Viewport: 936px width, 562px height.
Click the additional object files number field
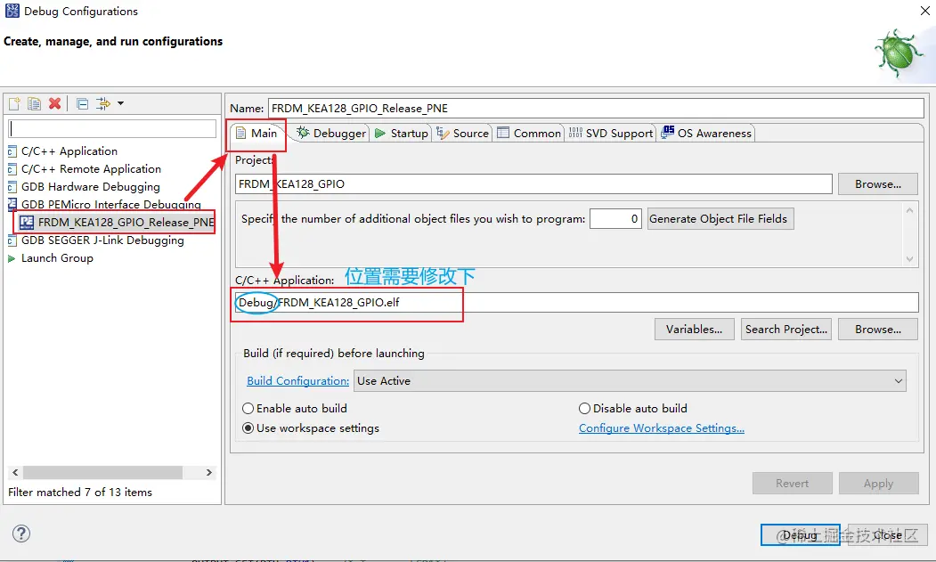click(615, 218)
